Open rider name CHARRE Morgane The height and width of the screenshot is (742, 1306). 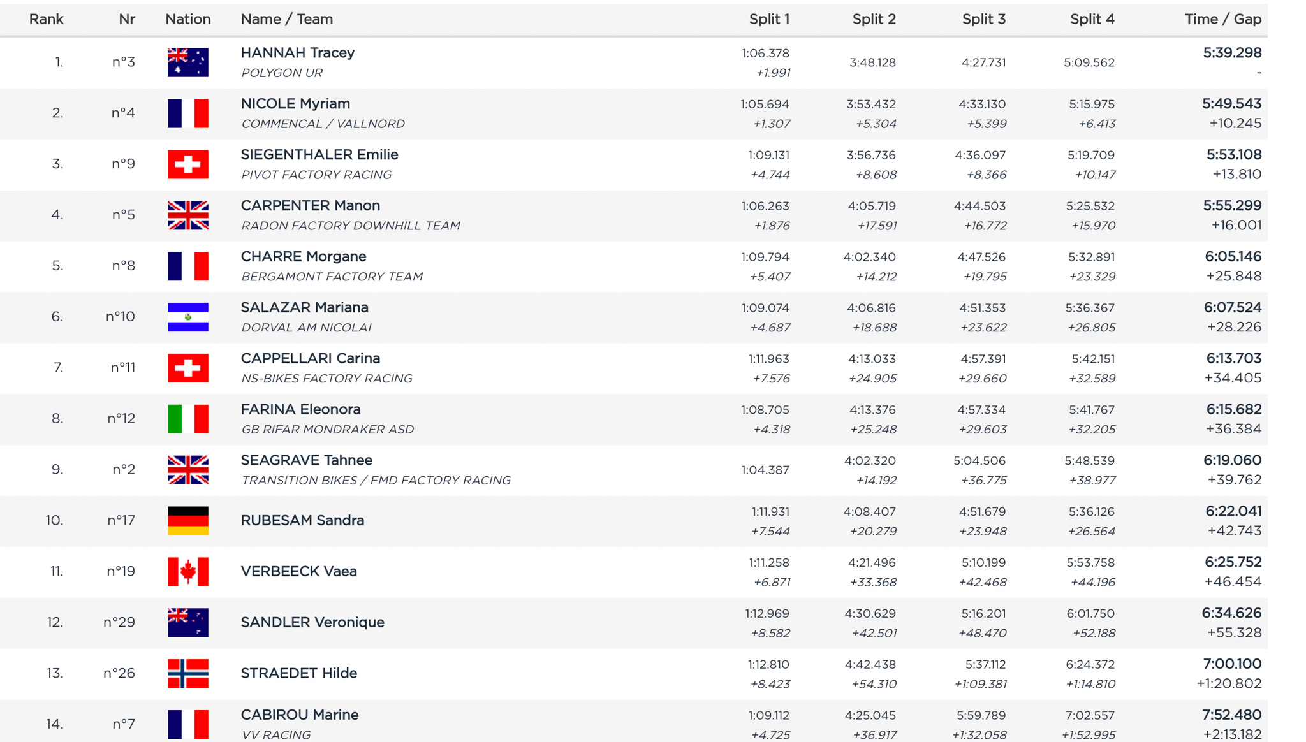click(x=303, y=256)
